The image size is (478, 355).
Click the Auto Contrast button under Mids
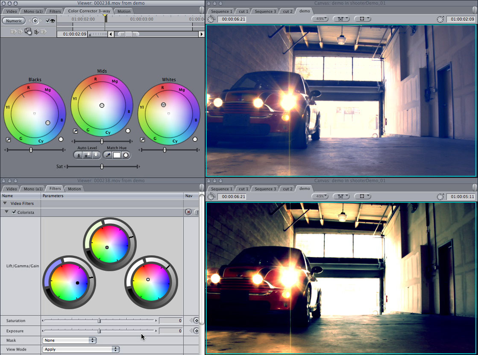(87, 155)
